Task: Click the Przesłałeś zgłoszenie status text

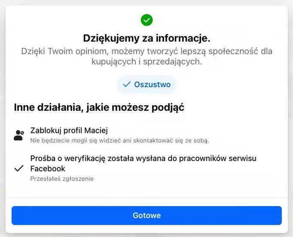Action: point(62,179)
